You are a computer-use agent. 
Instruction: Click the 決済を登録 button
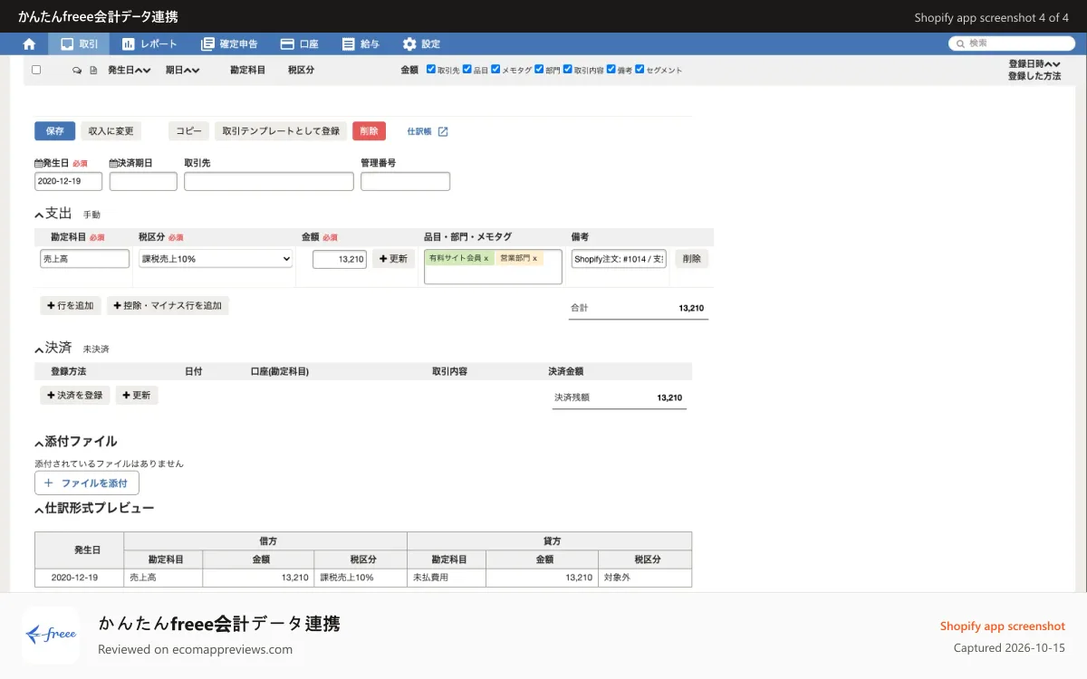pos(75,396)
